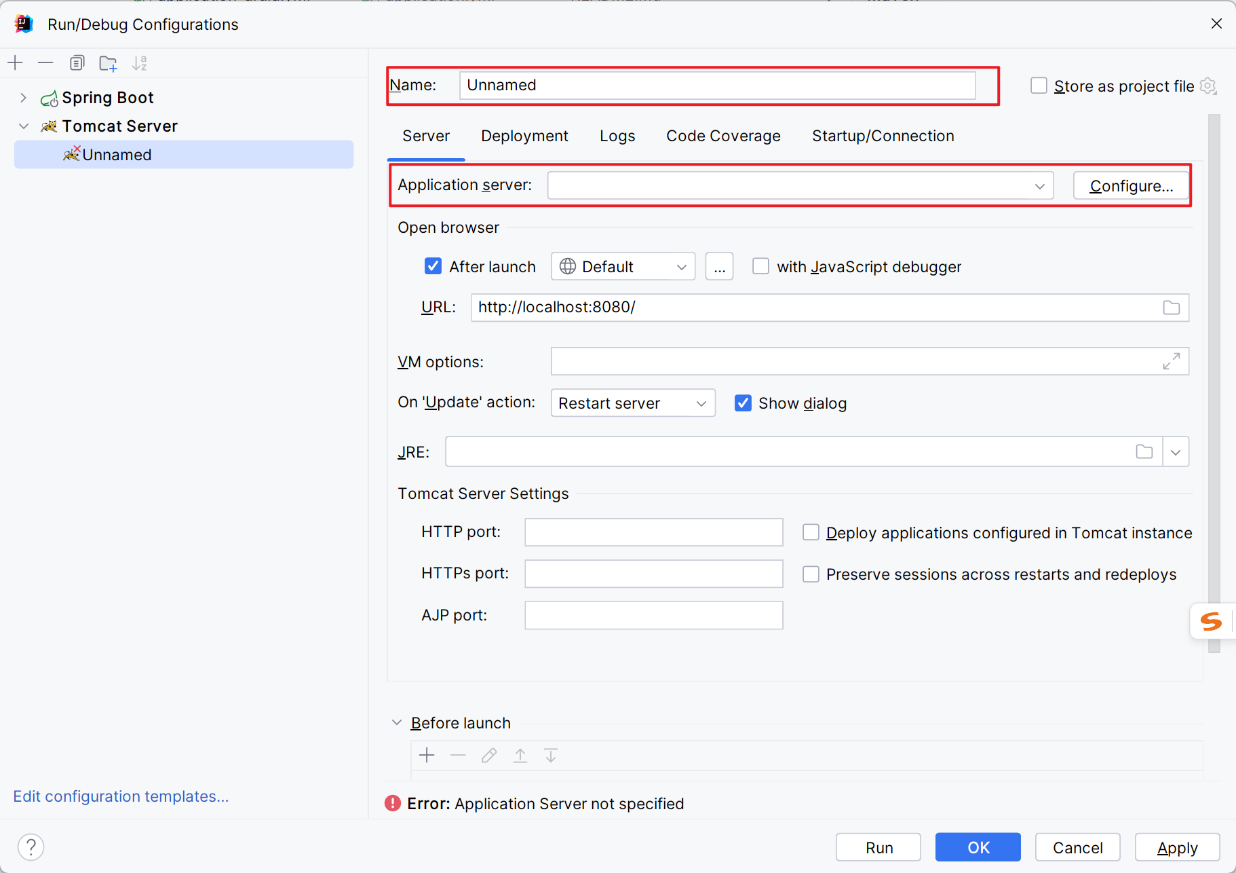The height and width of the screenshot is (873, 1236).
Task: Switch to the Code Coverage tab
Action: [723, 136]
